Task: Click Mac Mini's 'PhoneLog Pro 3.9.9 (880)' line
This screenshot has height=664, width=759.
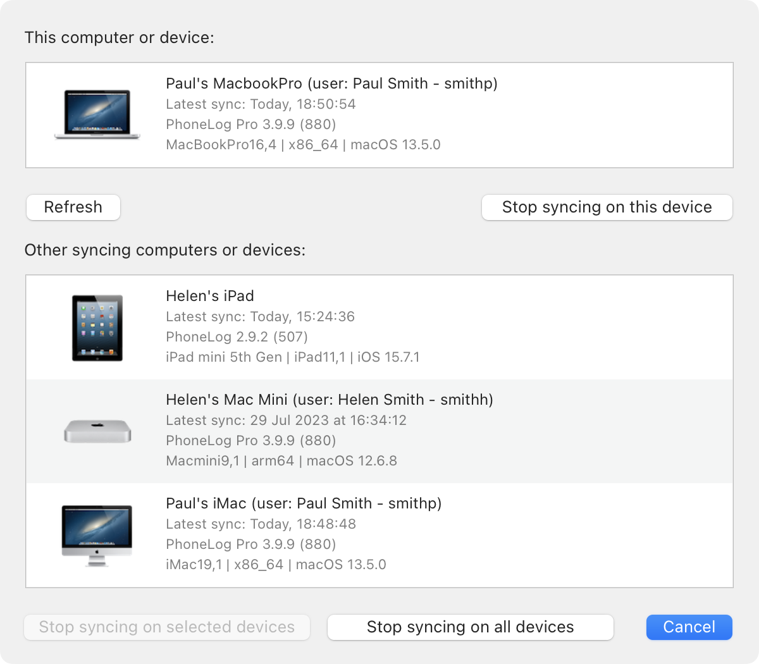Action: (251, 441)
